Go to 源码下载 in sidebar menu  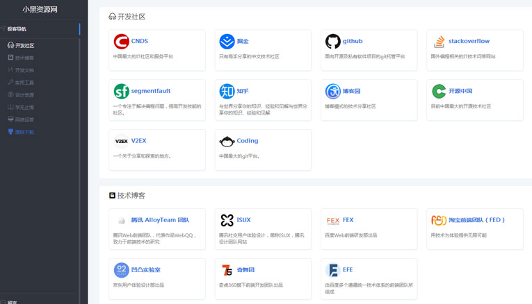coord(24,131)
